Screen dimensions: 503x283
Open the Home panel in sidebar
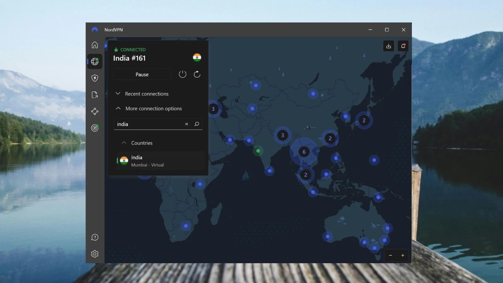click(x=95, y=45)
